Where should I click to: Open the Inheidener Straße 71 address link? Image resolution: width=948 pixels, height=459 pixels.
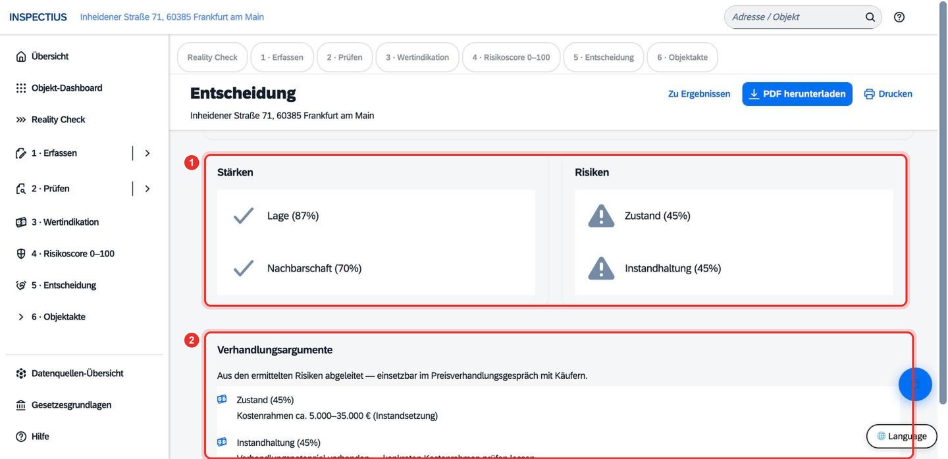pos(172,17)
